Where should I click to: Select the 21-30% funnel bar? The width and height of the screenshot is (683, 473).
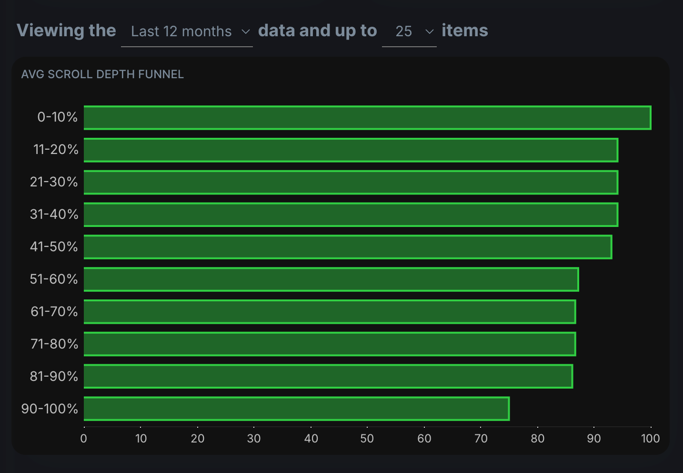pyautogui.click(x=351, y=183)
